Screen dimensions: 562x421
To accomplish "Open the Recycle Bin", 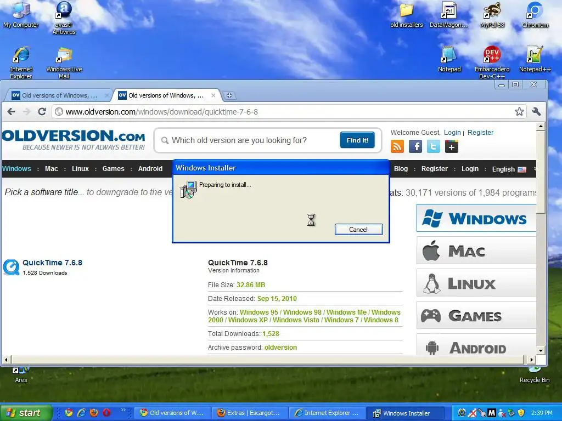I will tap(535, 374).
